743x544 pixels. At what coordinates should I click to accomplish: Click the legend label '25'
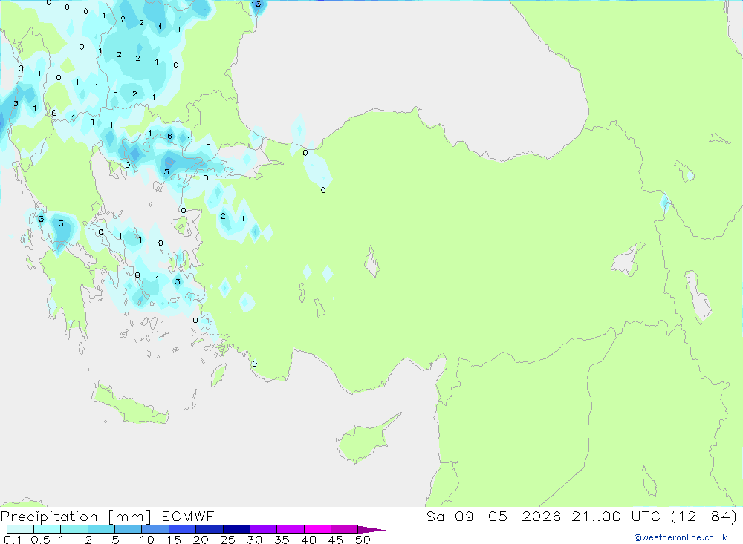[228, 540]
